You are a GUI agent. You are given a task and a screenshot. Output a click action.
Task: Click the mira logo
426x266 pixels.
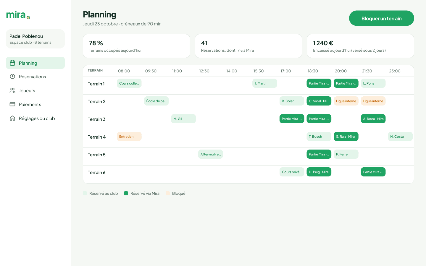(18, 15)
